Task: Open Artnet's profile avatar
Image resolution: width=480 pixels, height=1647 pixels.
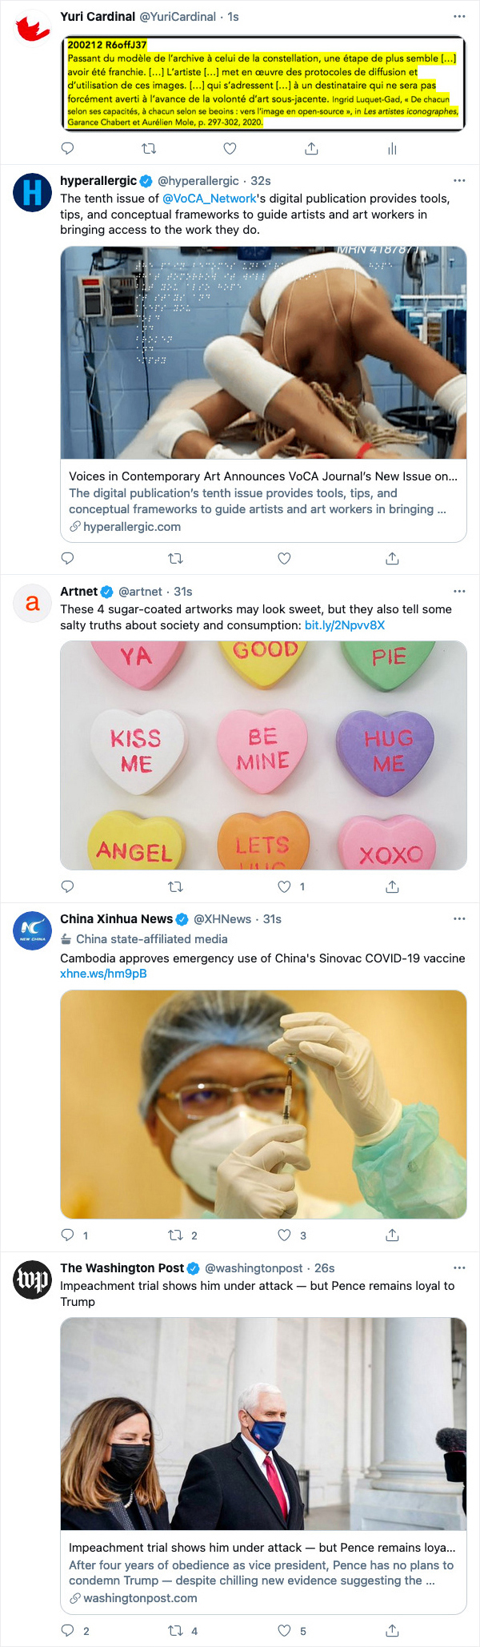Action: (32, 603)
